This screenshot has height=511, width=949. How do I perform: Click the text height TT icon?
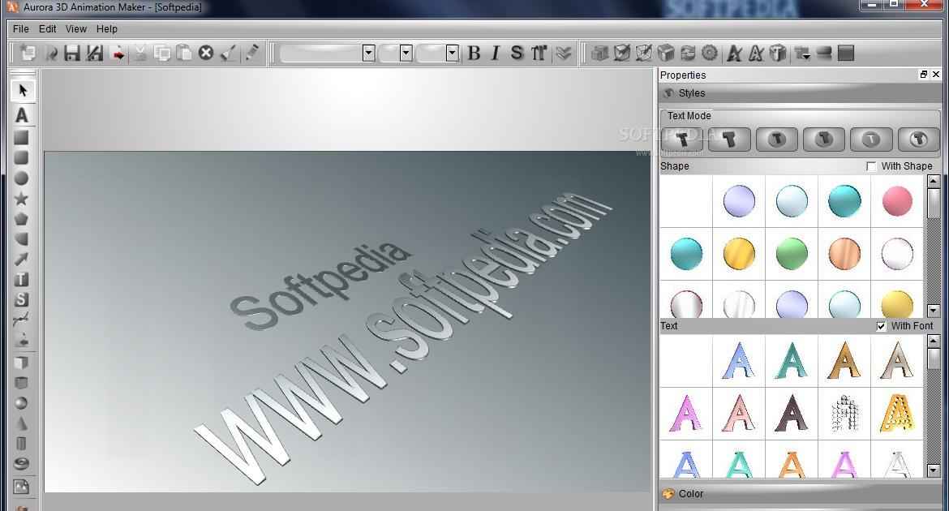click(539, 54)
